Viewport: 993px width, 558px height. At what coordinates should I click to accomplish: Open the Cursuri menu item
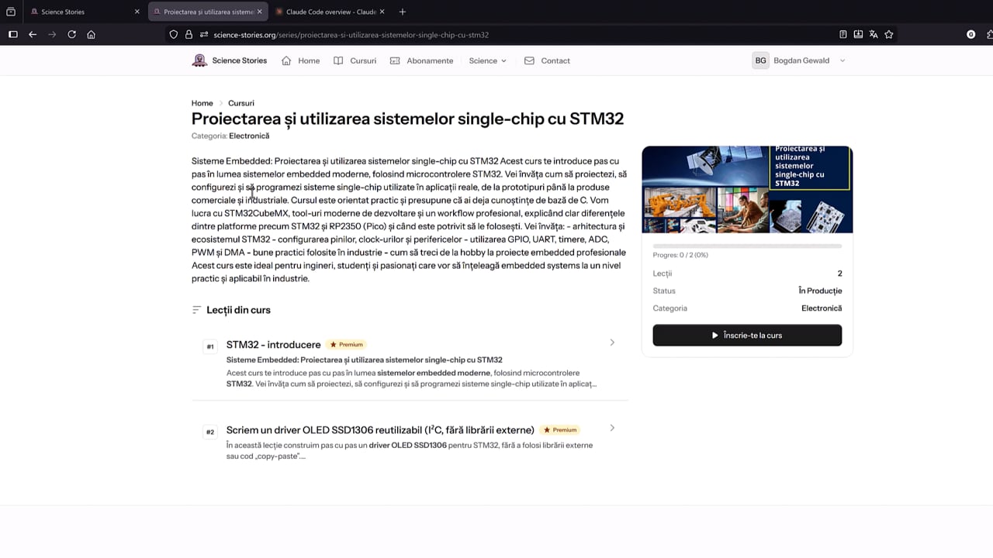pos(355,60)
